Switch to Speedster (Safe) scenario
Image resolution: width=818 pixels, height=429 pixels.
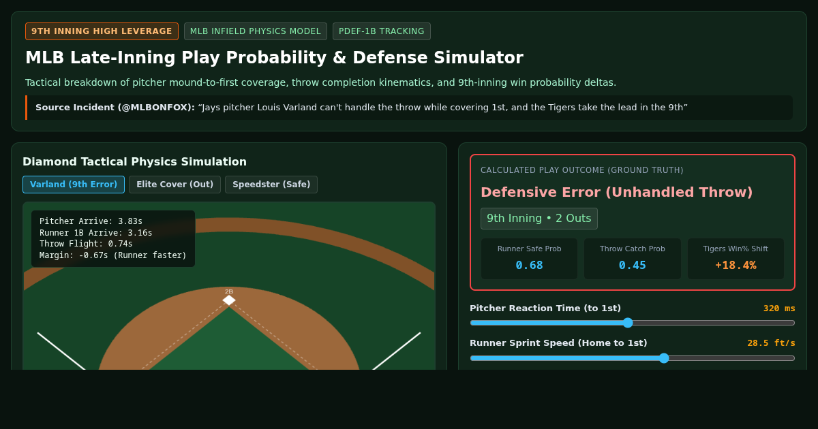coord(271,185)
